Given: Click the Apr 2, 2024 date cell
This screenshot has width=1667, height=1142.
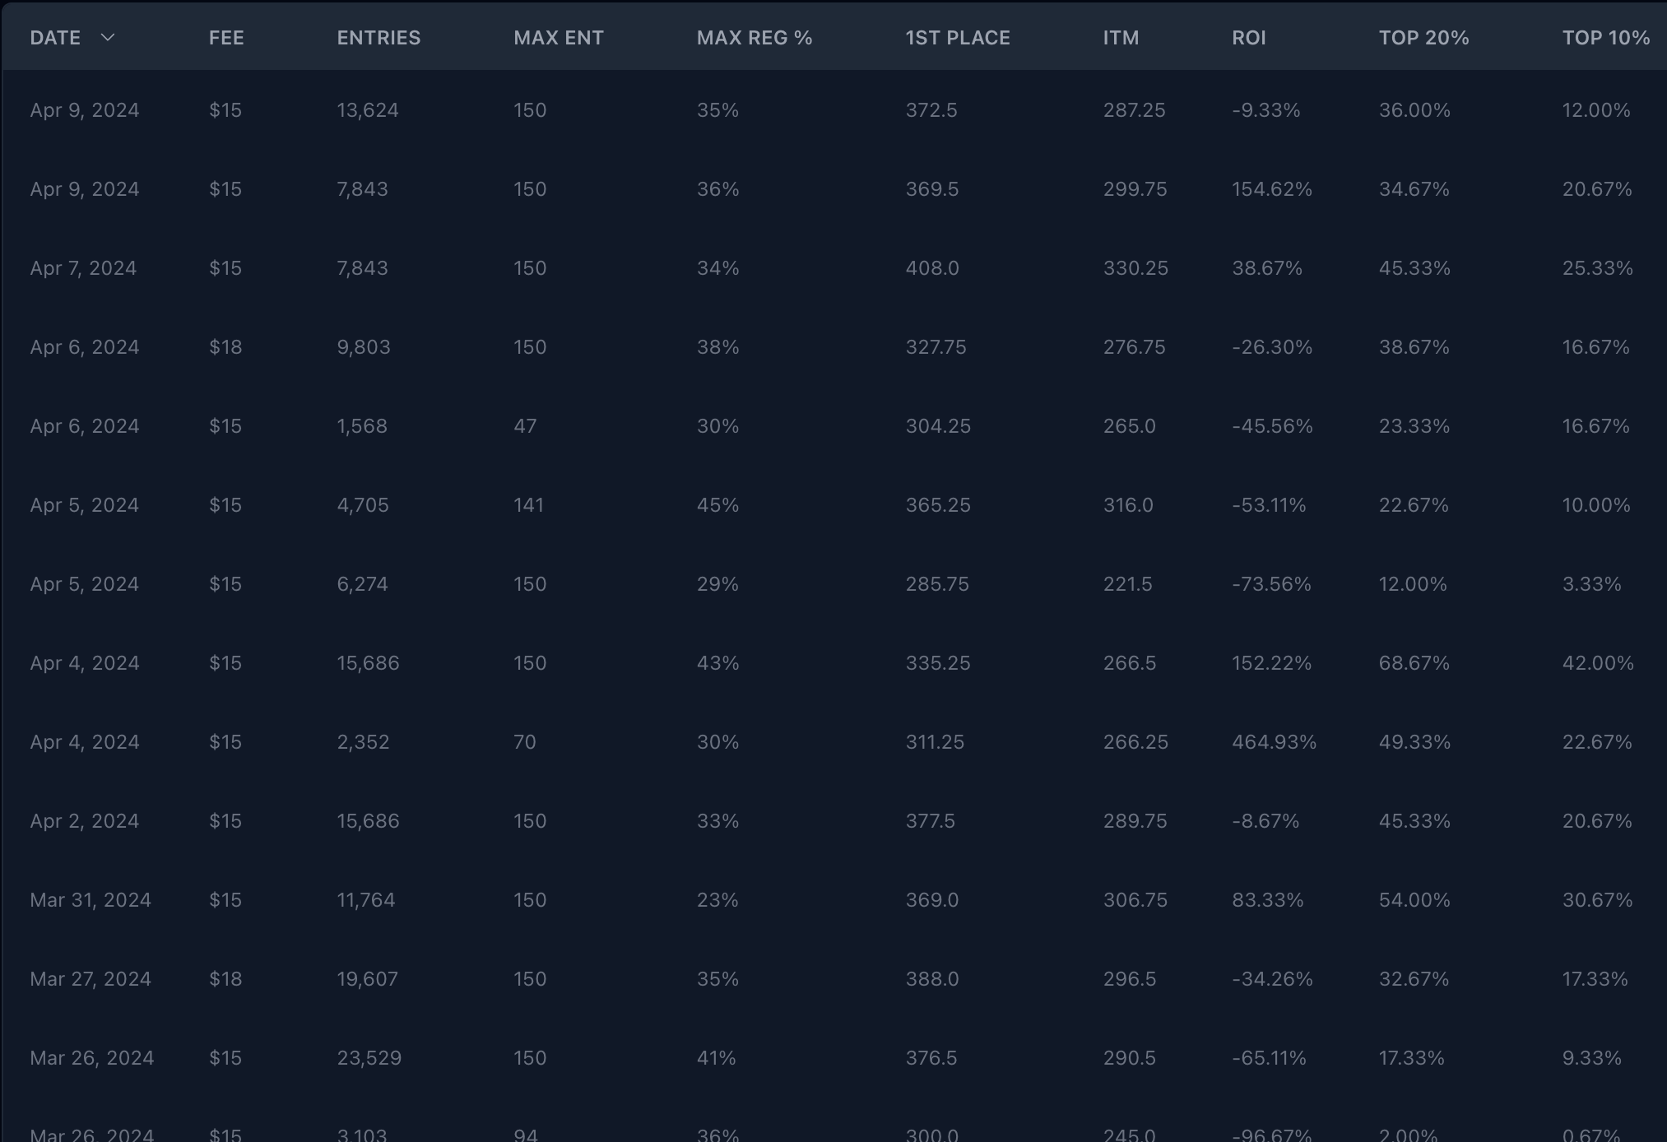Looking at the screenshot, I should tap(85, 821).
